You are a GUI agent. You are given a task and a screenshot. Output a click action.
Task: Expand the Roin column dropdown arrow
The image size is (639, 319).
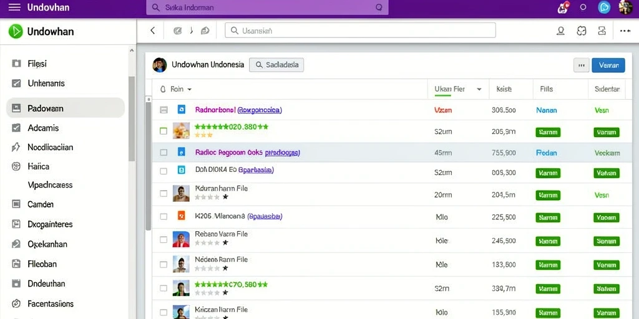(189, 89)
